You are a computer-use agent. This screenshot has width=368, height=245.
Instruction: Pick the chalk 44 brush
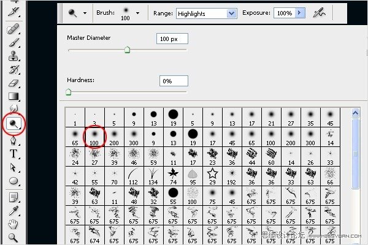coord(251,157)
